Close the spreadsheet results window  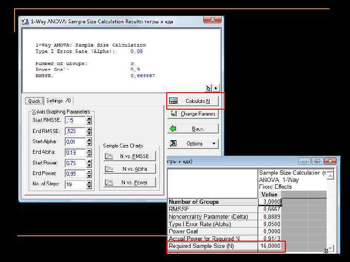pos(331,161)
